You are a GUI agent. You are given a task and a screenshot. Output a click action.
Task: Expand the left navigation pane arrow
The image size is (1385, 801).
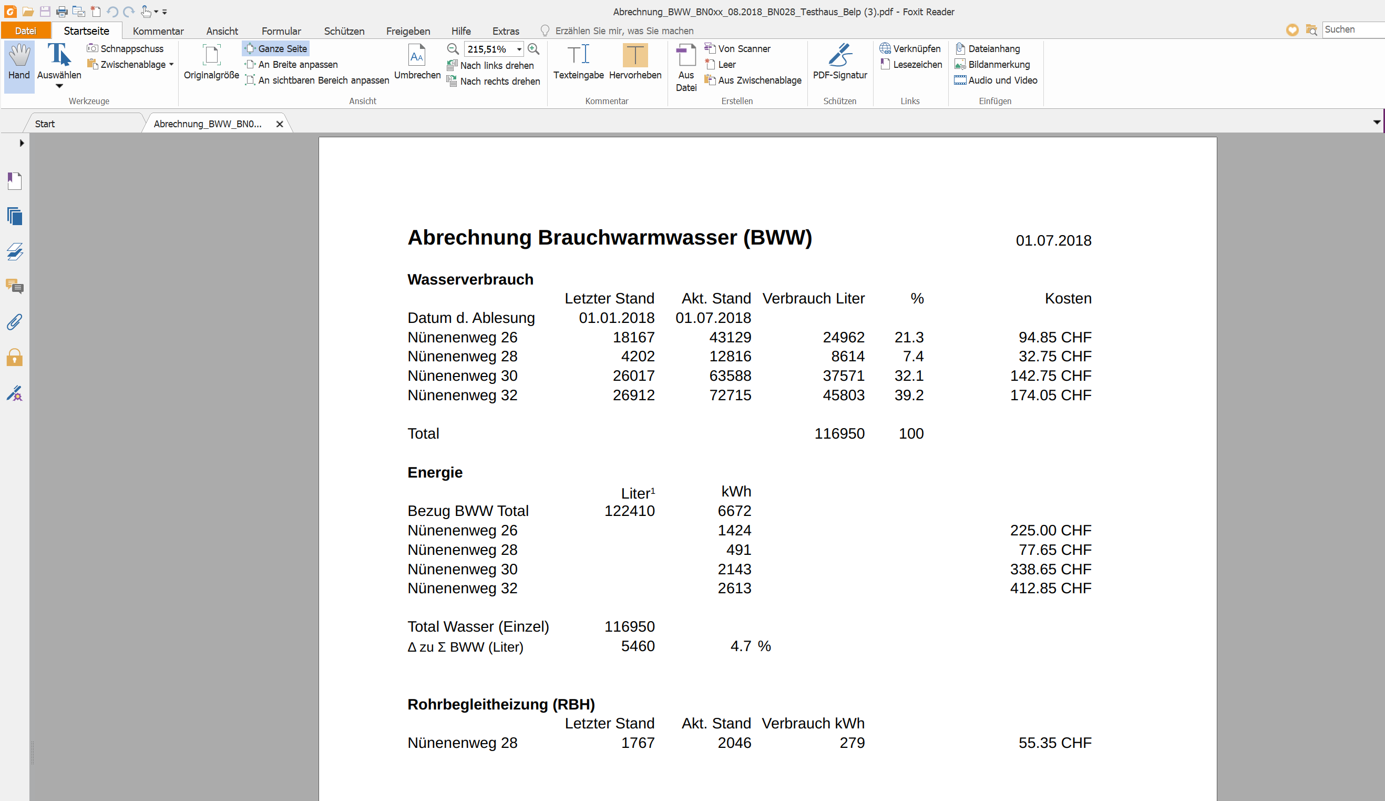coord(22,143)
